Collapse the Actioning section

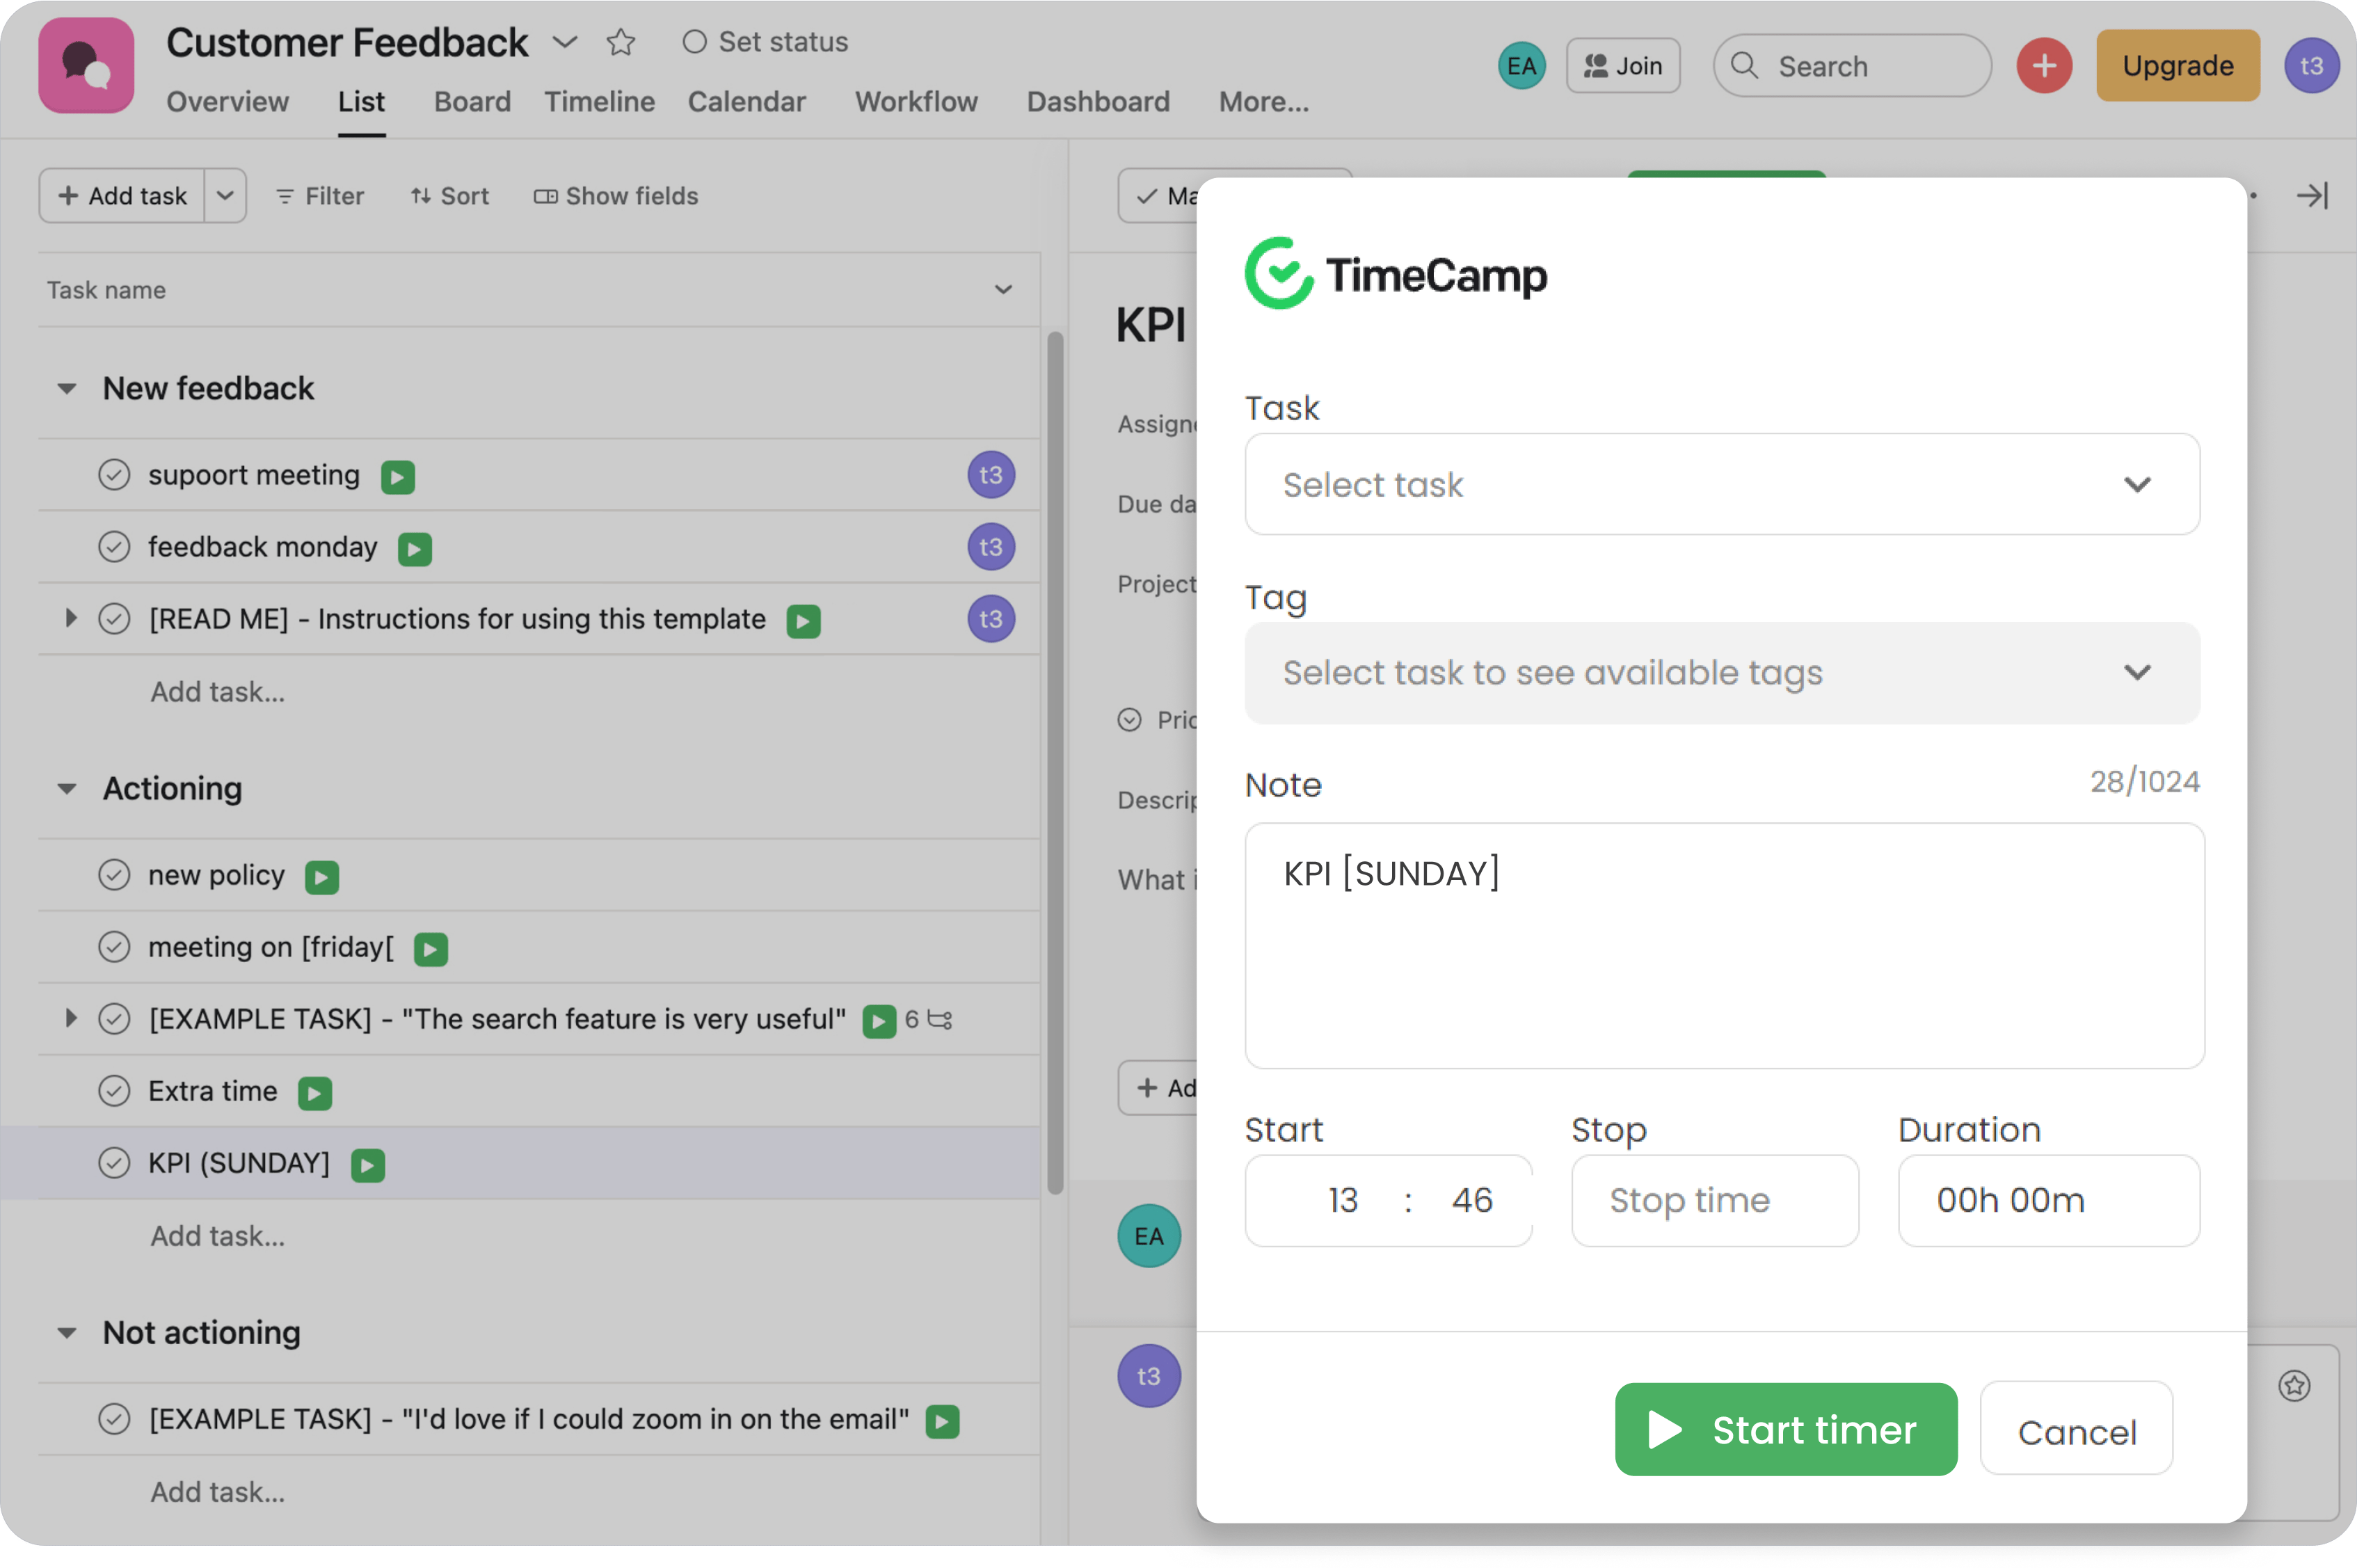click(x=67, y=788)
